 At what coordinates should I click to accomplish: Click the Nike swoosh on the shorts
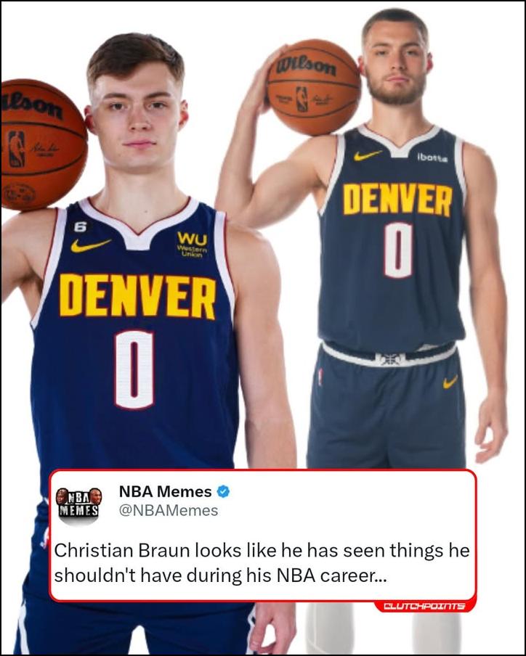(x=450, y=382)
